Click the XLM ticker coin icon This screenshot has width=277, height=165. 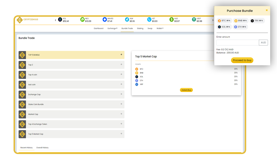click(x=127, y=20)
